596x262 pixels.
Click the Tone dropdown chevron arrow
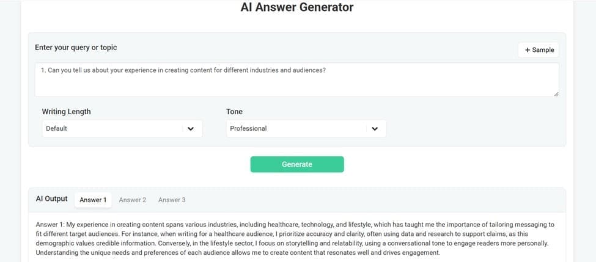[x=375, y=129]
